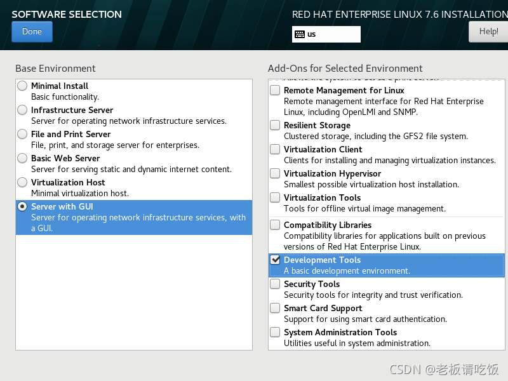The image size is (508, 381).
Task: Click the text 'Basic functionality.'
Action: click(65, 97)
